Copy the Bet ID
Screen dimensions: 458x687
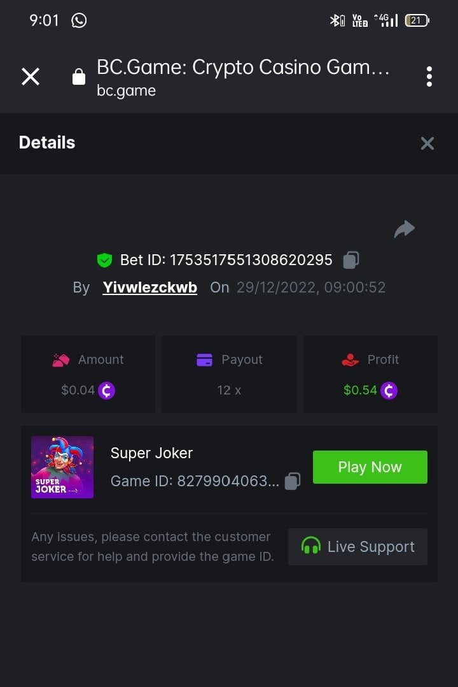coord(351,260)
